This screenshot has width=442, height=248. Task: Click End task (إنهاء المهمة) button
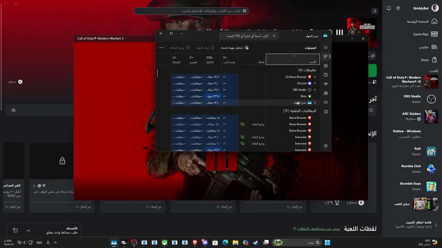[205, 48]
